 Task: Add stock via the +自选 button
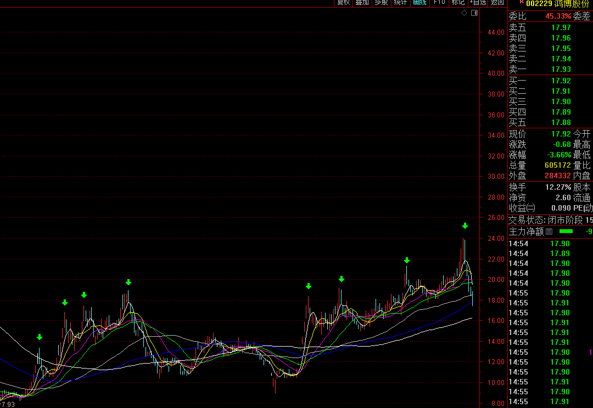tap(478, 3)
